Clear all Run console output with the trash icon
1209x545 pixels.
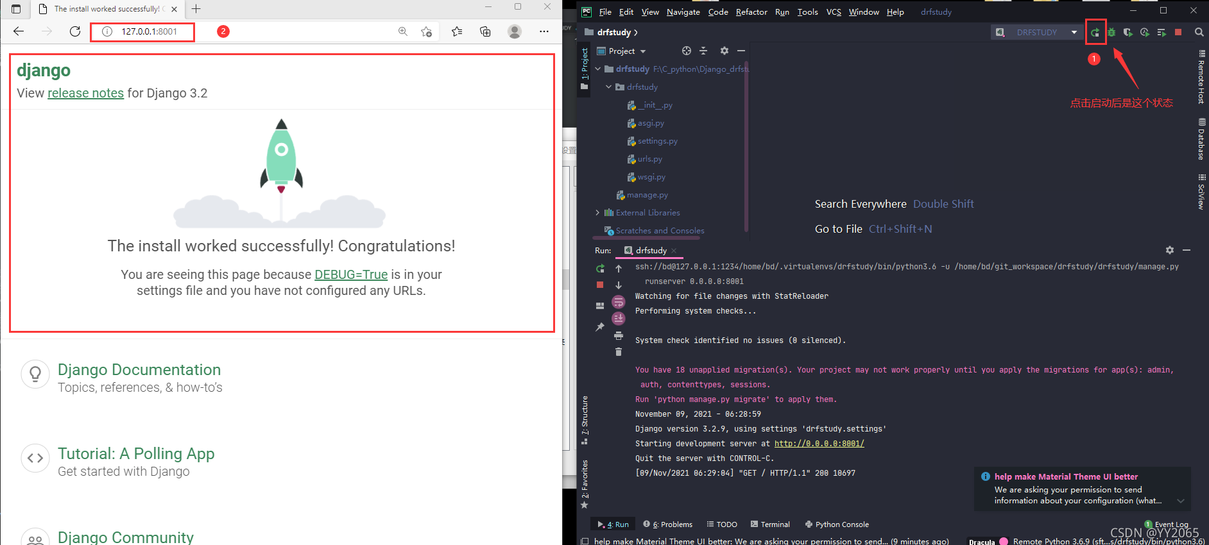[x=619, y=351]
